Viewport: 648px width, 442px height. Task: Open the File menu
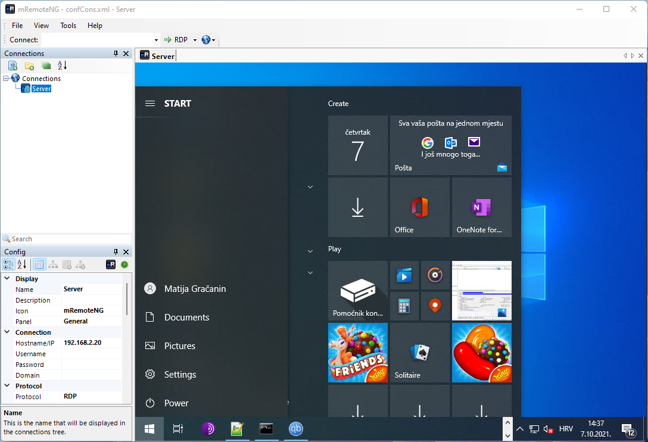click(x=17, y=26)
